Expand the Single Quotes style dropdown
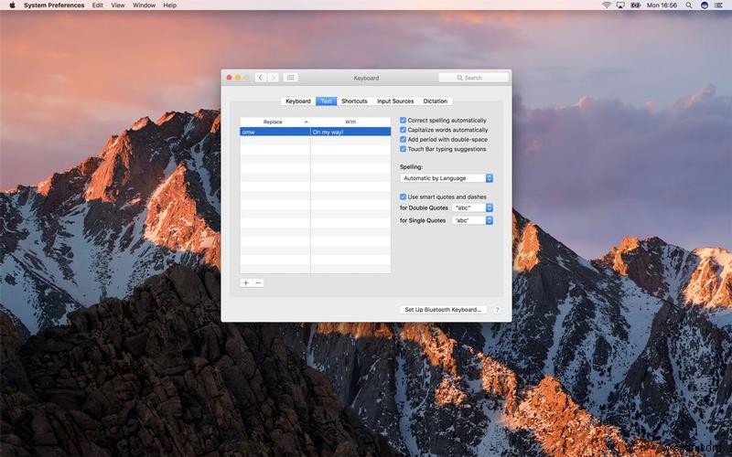 coord(473,220)
